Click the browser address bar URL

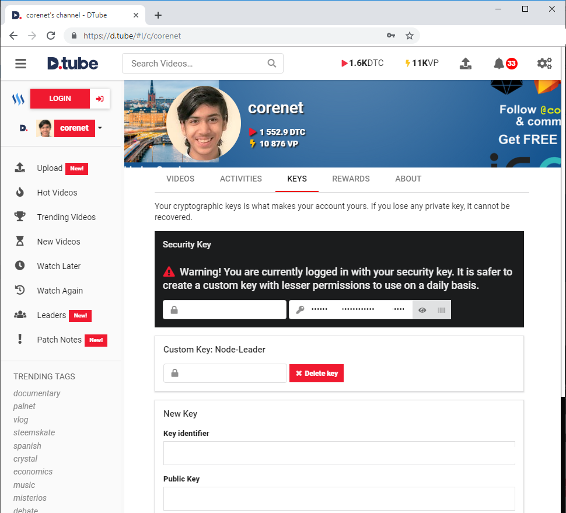pos(132,36)
